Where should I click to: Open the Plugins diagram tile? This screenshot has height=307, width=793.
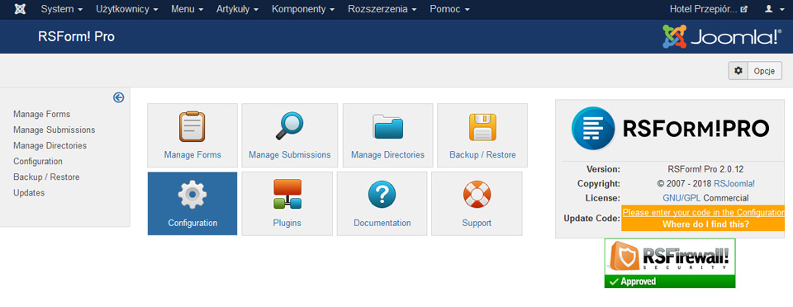tap(287, 204)
